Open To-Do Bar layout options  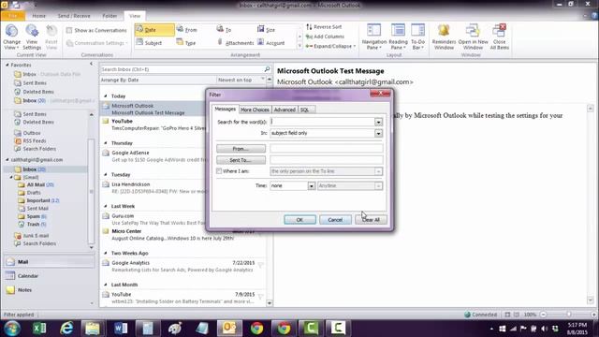tap(417, 37)
